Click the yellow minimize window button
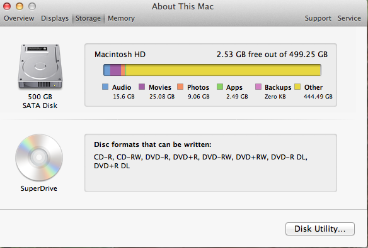The height and width of the screenshot is (248, 368). click(20, 6)
